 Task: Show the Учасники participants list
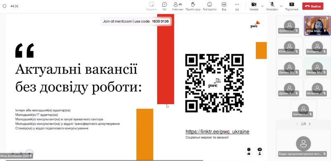pyautogui.click(x=177, y=6)
